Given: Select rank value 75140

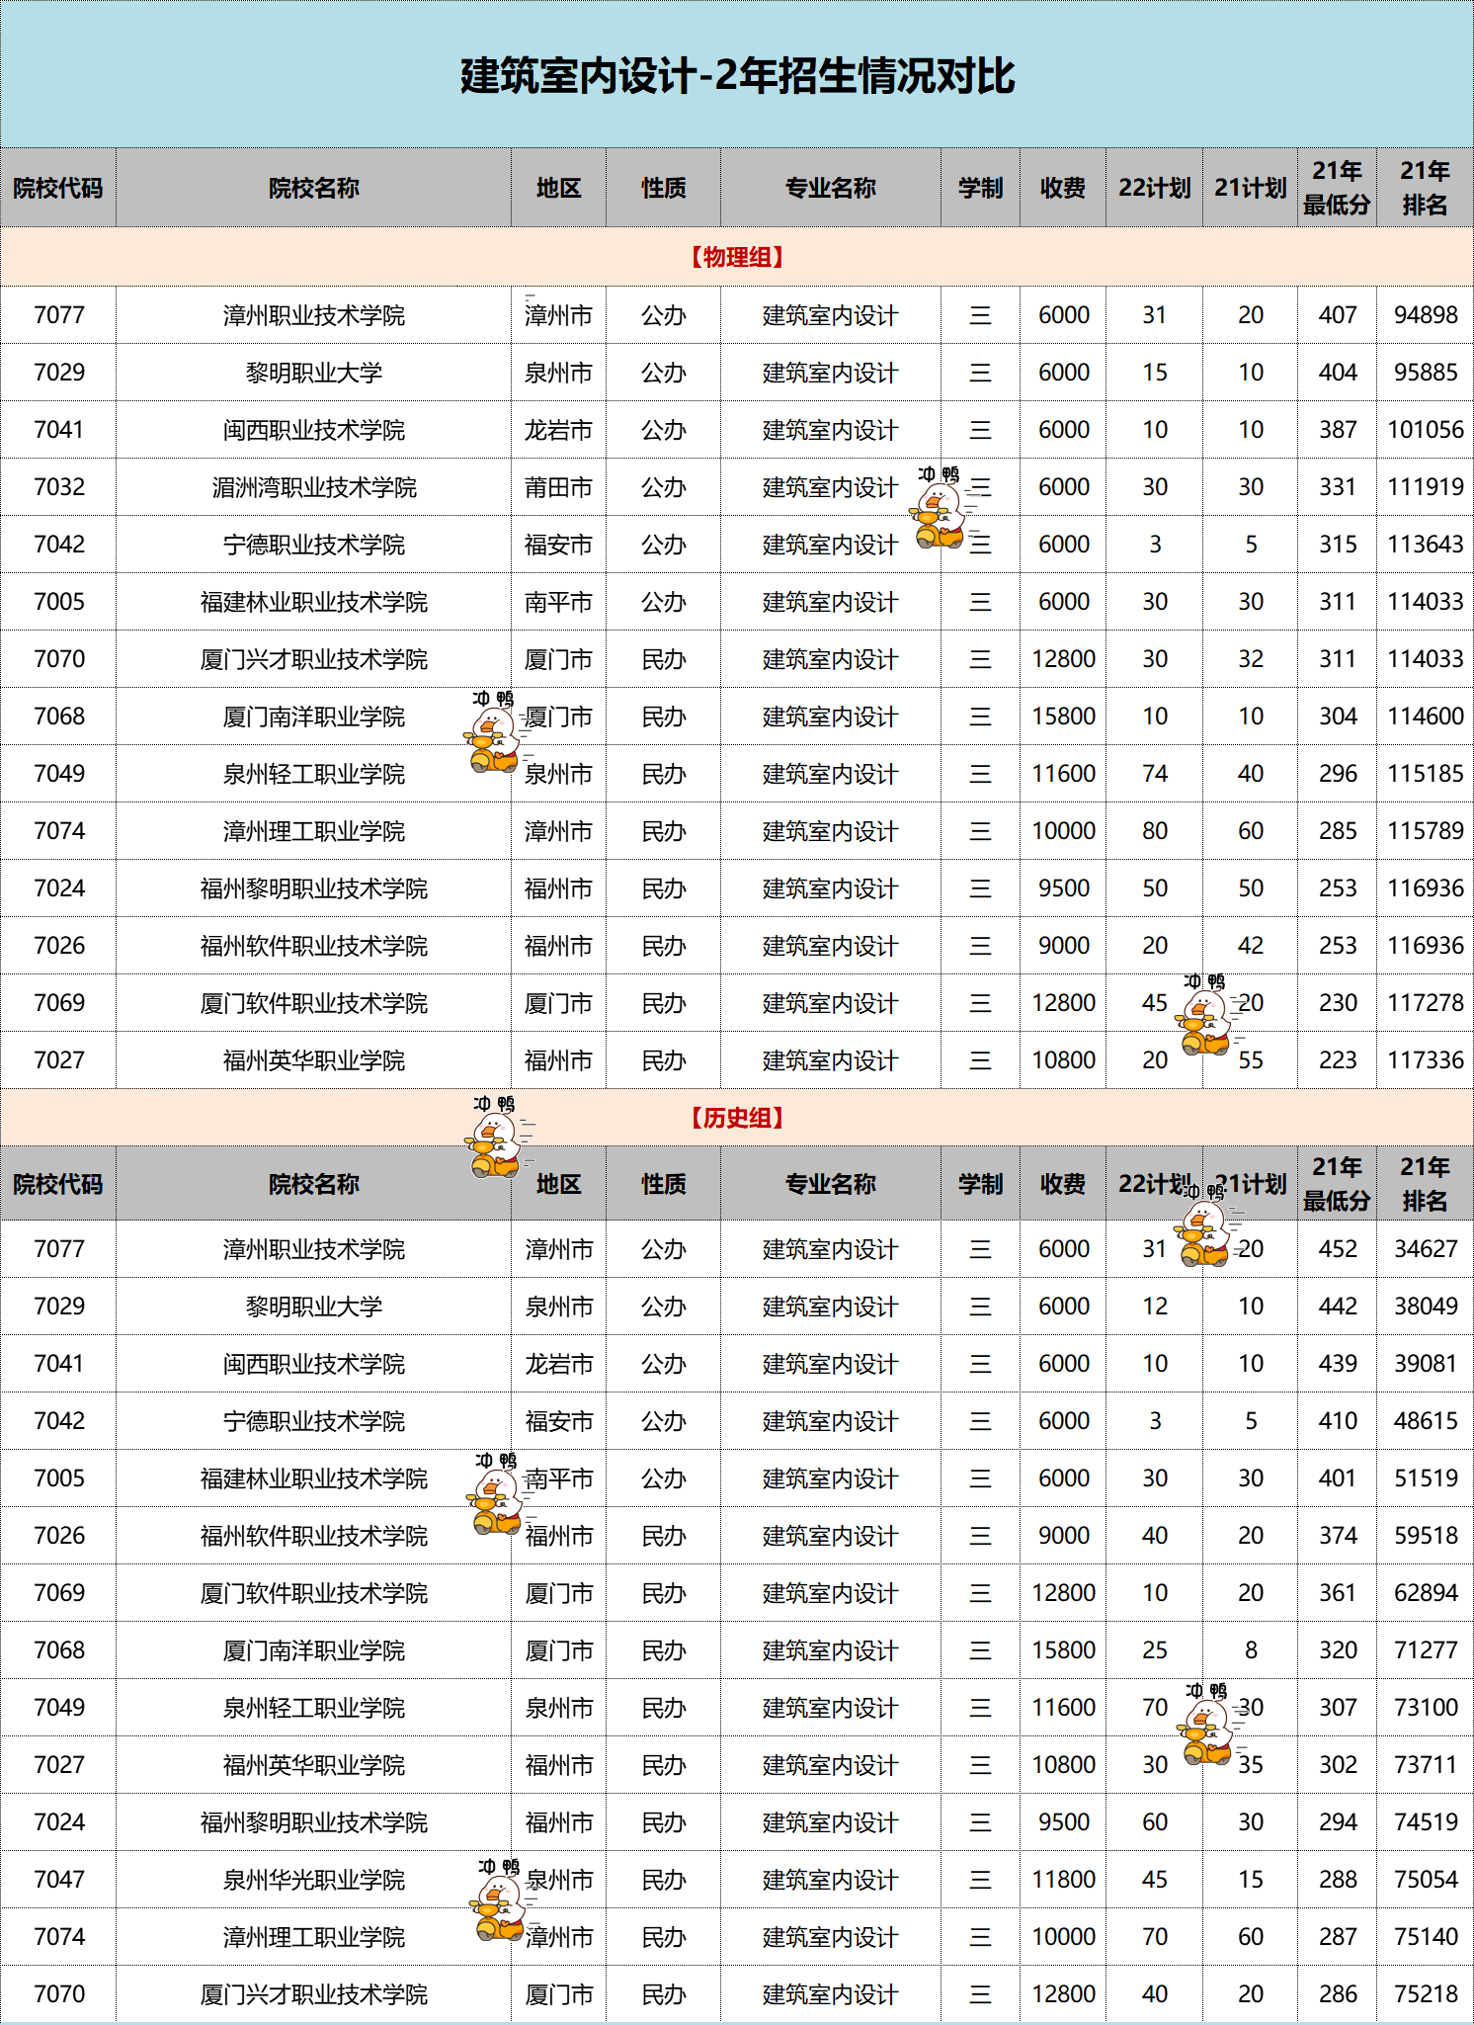Looking at the screenshot, I should tap(1426, 1937).
